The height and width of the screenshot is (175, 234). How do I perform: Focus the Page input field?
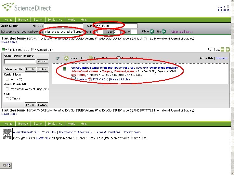point(134,32)
